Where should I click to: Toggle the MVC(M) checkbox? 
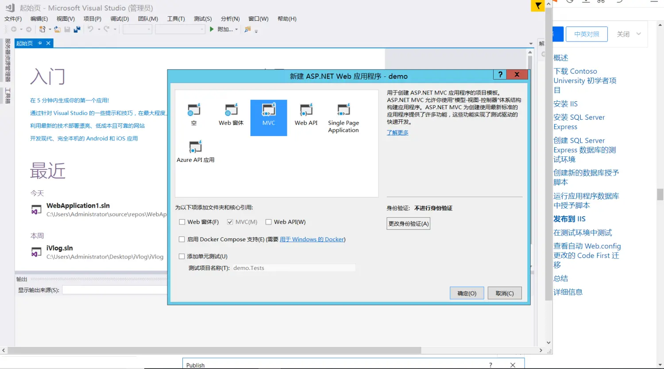(230, 222)
